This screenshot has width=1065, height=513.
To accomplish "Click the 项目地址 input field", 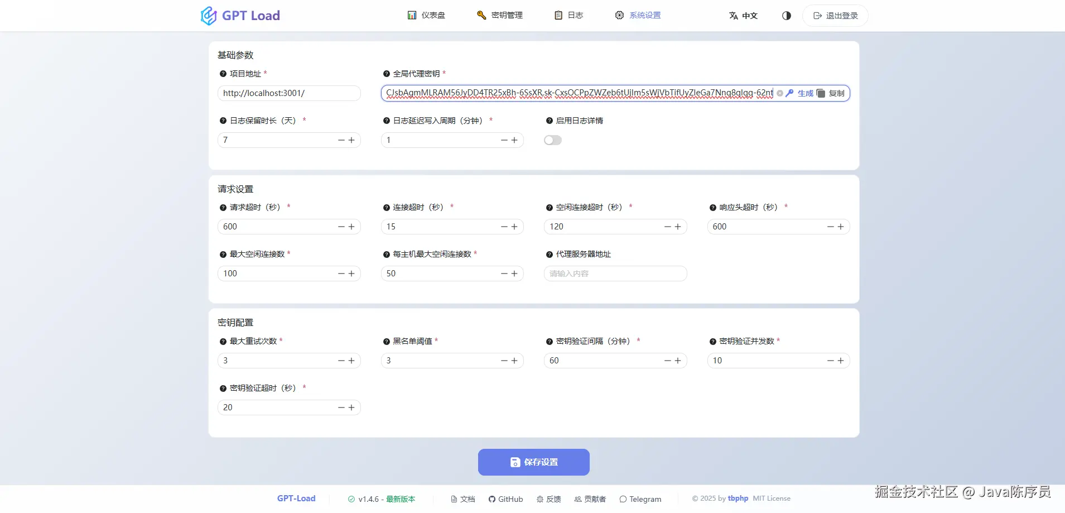I will point(289,93).
